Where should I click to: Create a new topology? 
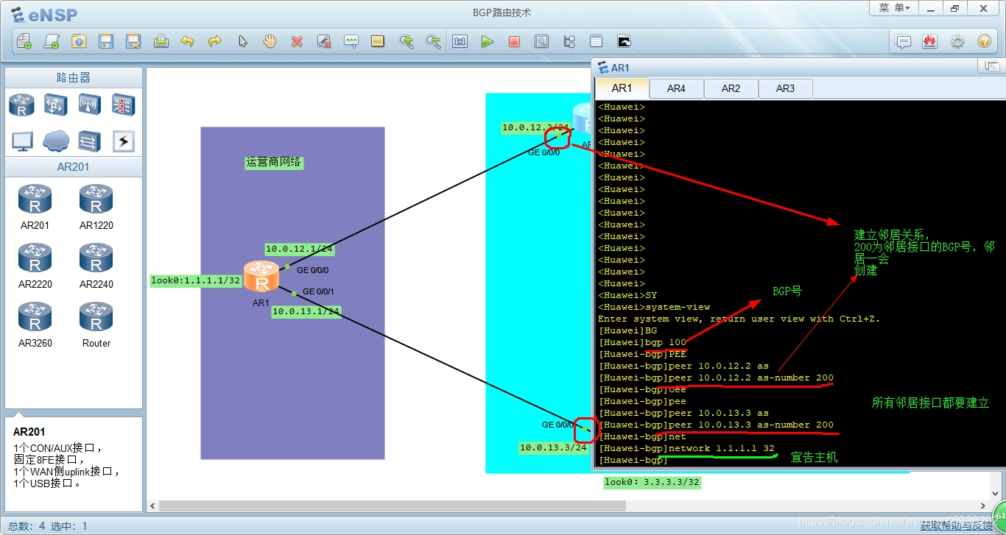click(x=24, y=41)
